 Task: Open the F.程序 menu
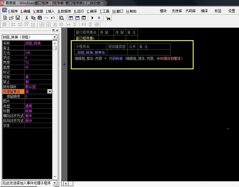coord(13,11)
